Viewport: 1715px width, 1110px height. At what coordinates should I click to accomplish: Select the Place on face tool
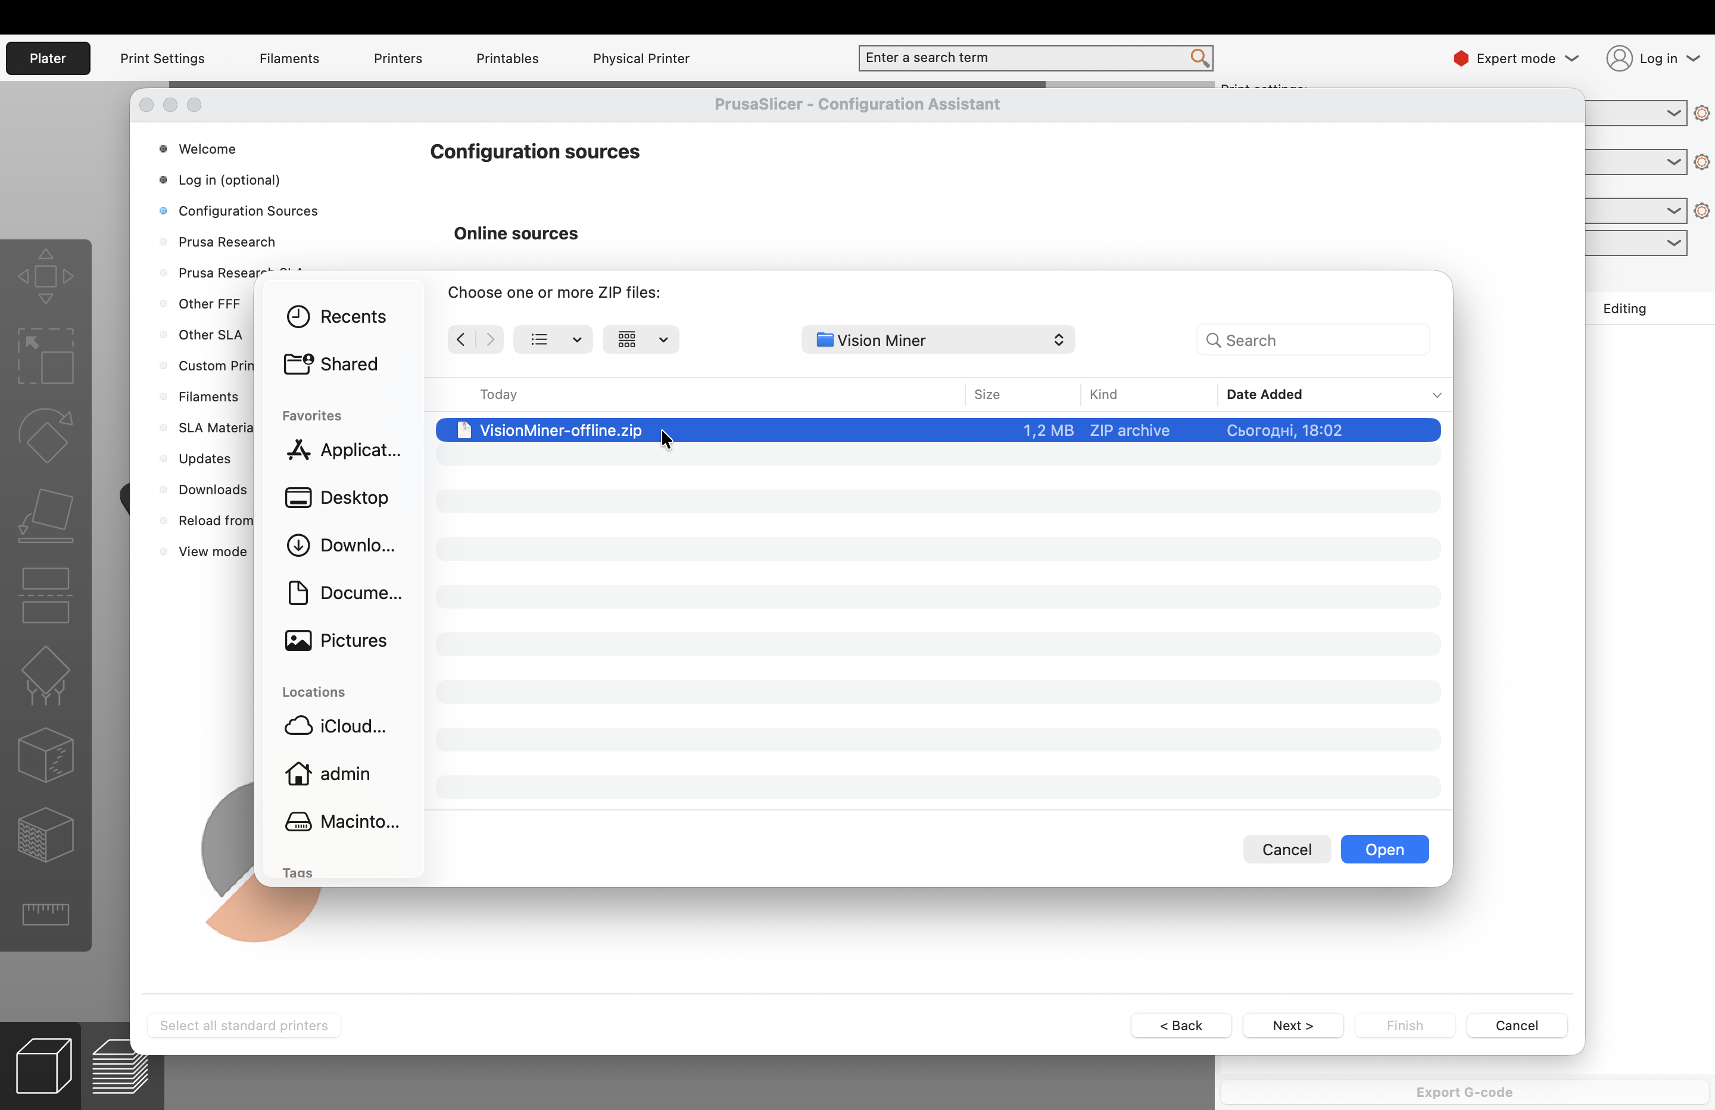pyautogui.click(x=45, y=515)
